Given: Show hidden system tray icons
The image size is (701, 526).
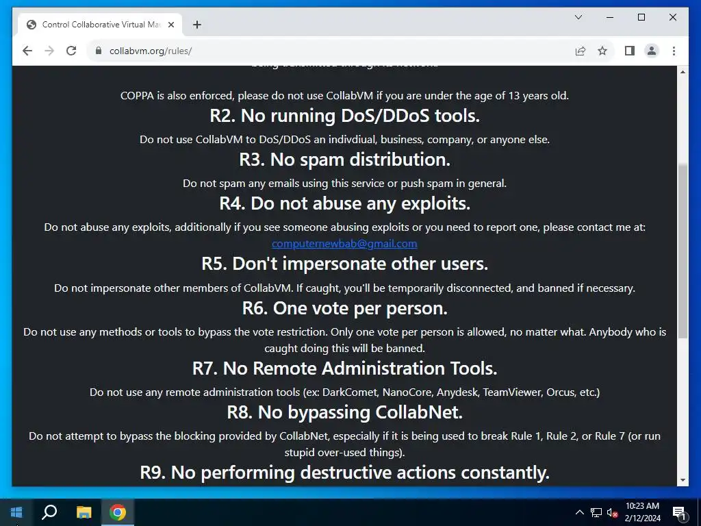Looking at the screenshot, I should (579, 512).
